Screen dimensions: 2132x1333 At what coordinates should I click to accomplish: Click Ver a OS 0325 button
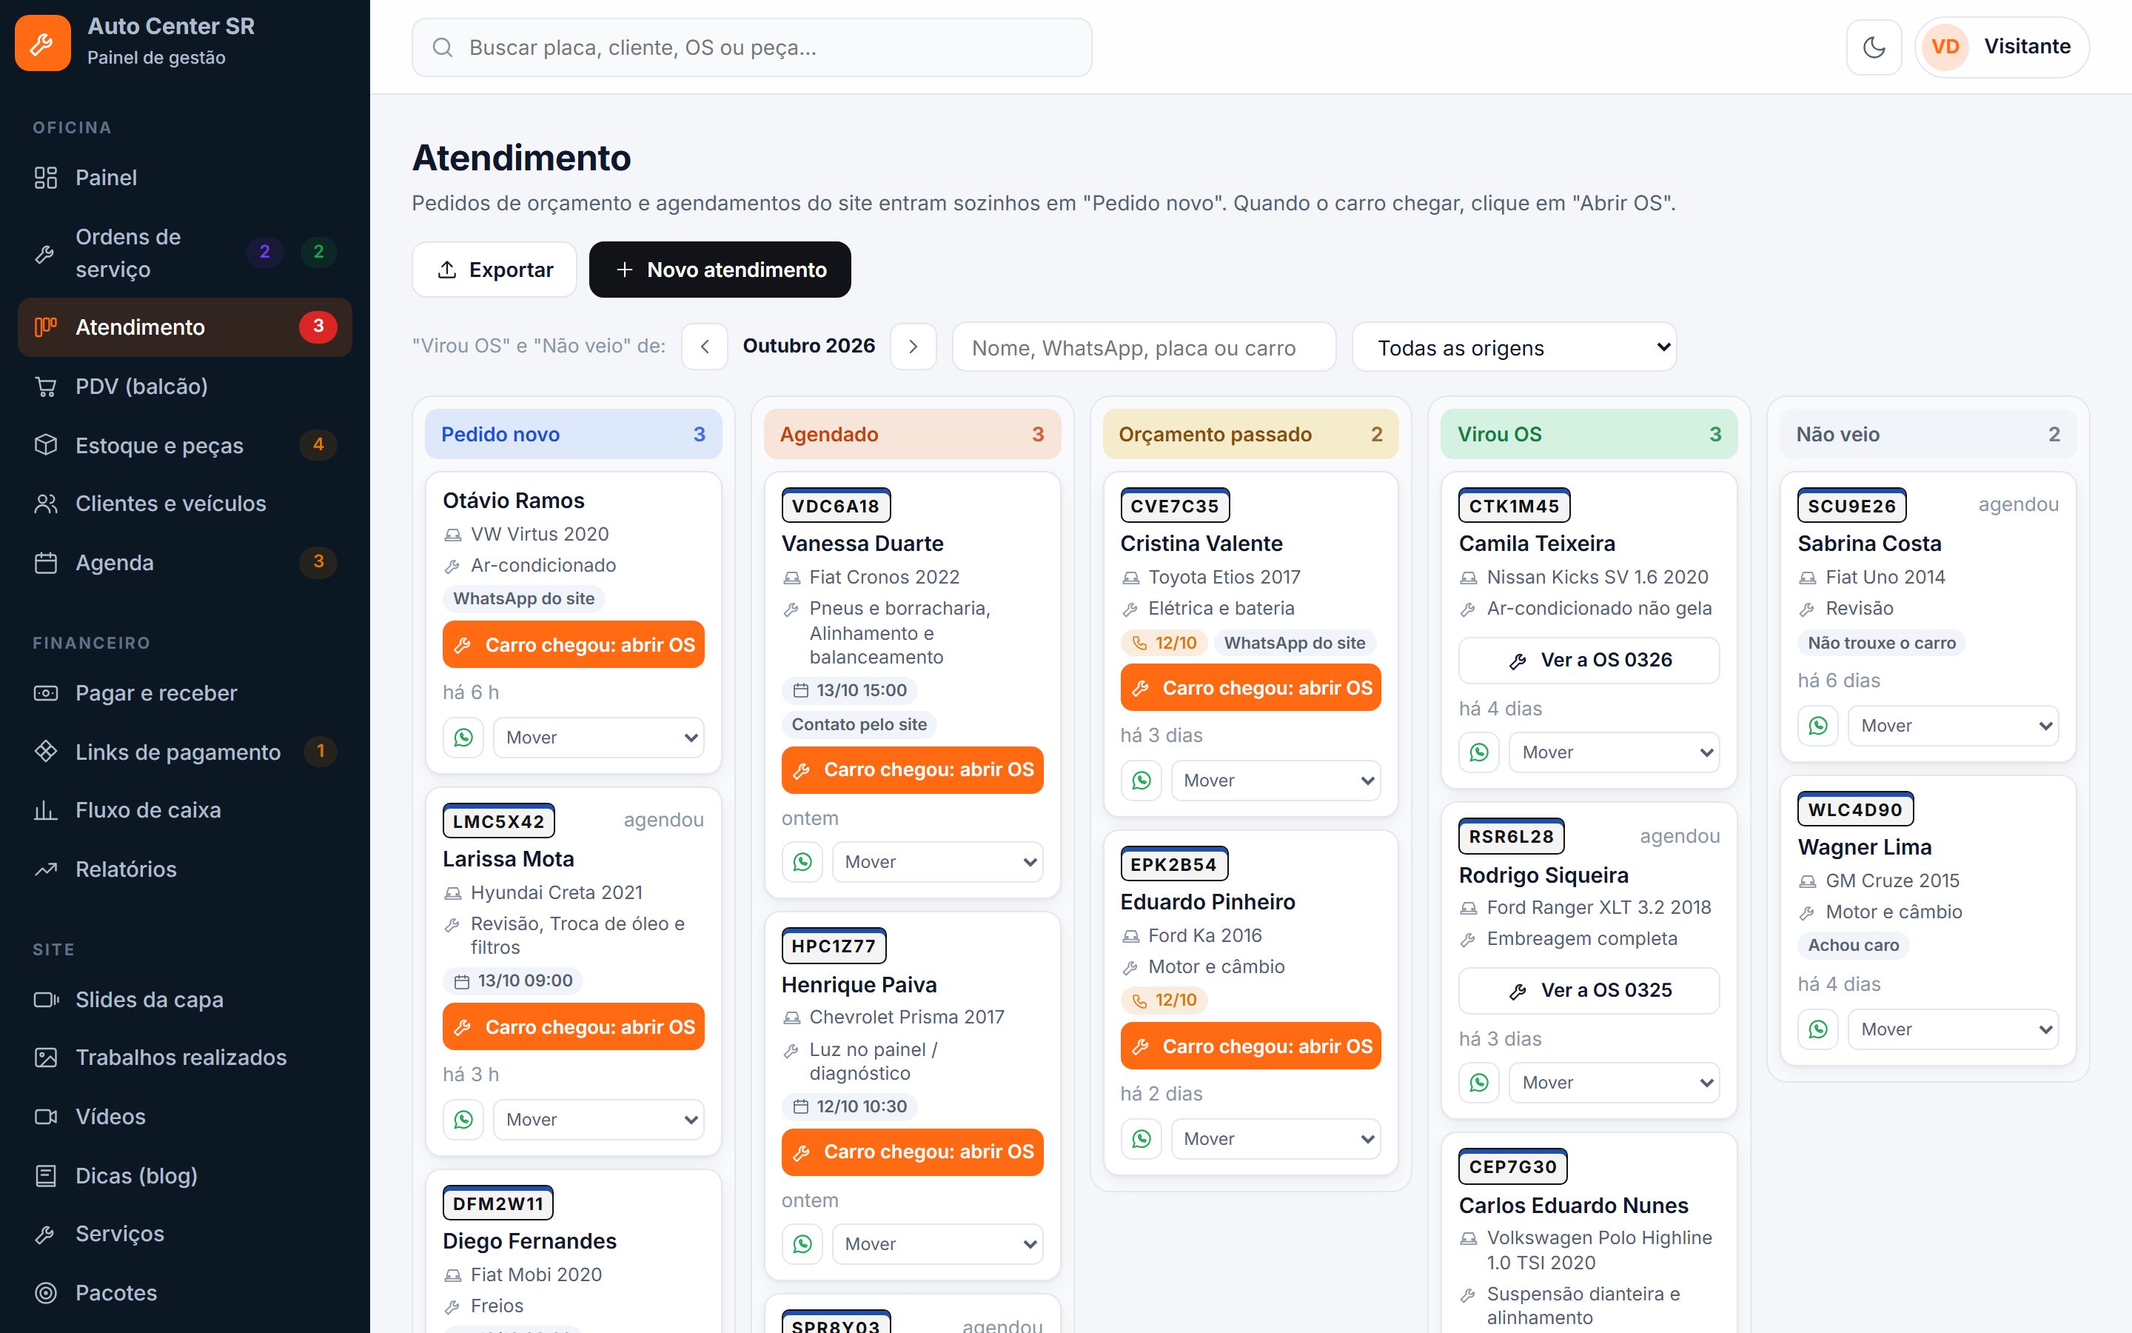(1589, 990)
